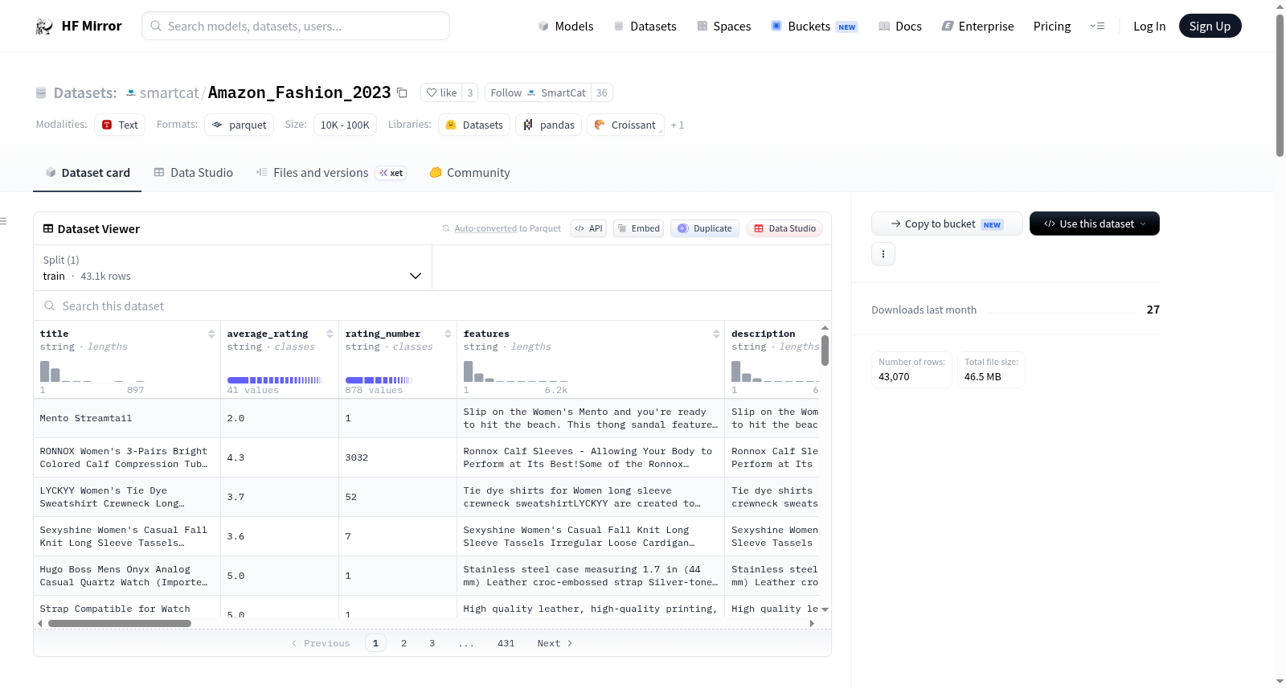The image size is (1286, 689).
Task: Copy dataset name with the copy icon
Action: tap(403, 92)
